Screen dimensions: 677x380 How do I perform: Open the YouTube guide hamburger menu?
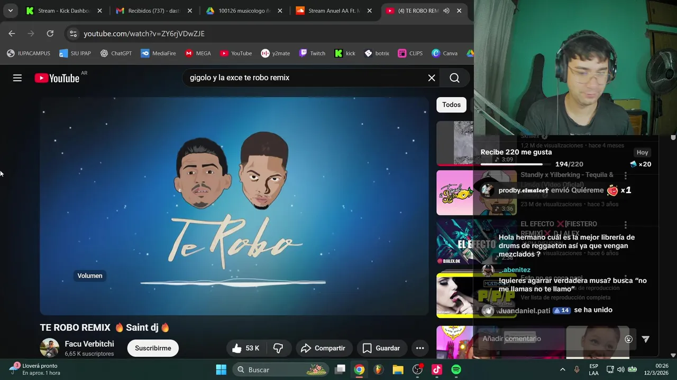coord(17,78)
